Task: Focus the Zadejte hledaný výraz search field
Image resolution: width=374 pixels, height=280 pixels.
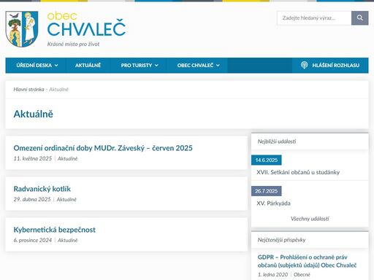Action: click(314, 17)
